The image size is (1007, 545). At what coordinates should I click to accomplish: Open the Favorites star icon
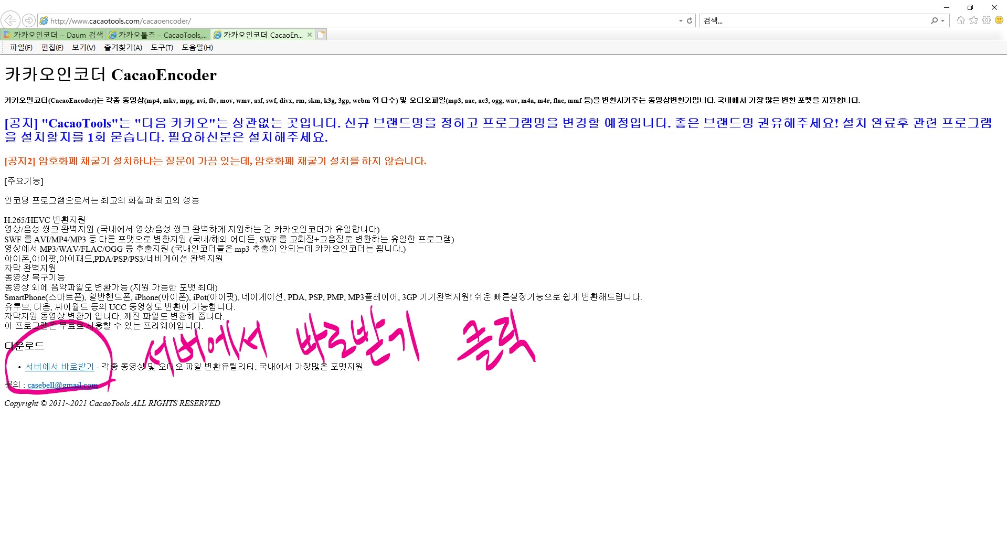pos(973,20)
